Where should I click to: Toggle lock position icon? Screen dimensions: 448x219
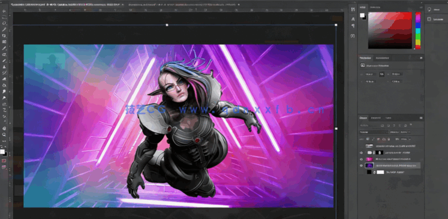click(x=379, y=139)
